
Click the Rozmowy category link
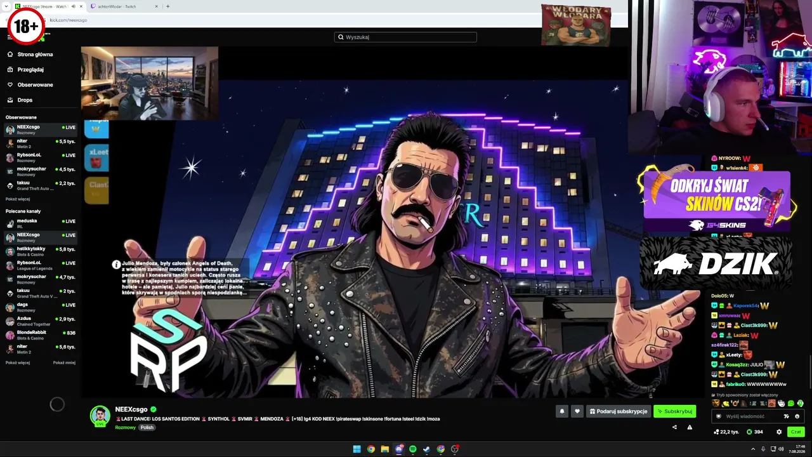pyautogui.click(x=125, y=427)
